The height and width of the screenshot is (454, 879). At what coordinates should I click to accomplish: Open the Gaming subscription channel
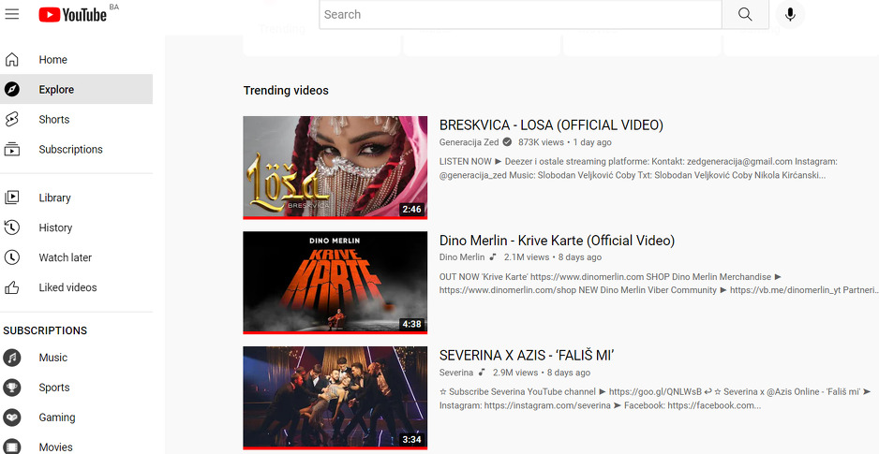coord(56,417)
